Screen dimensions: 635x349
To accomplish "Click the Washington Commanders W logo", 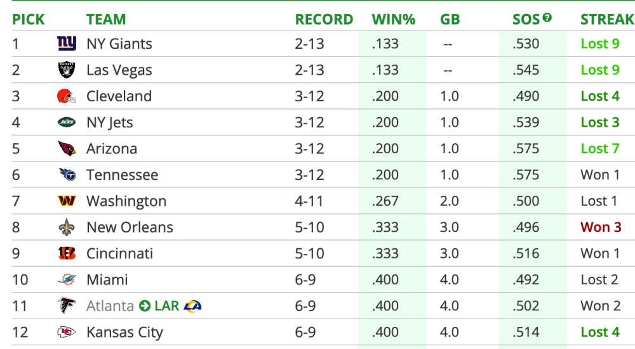I will pos(66,201).
